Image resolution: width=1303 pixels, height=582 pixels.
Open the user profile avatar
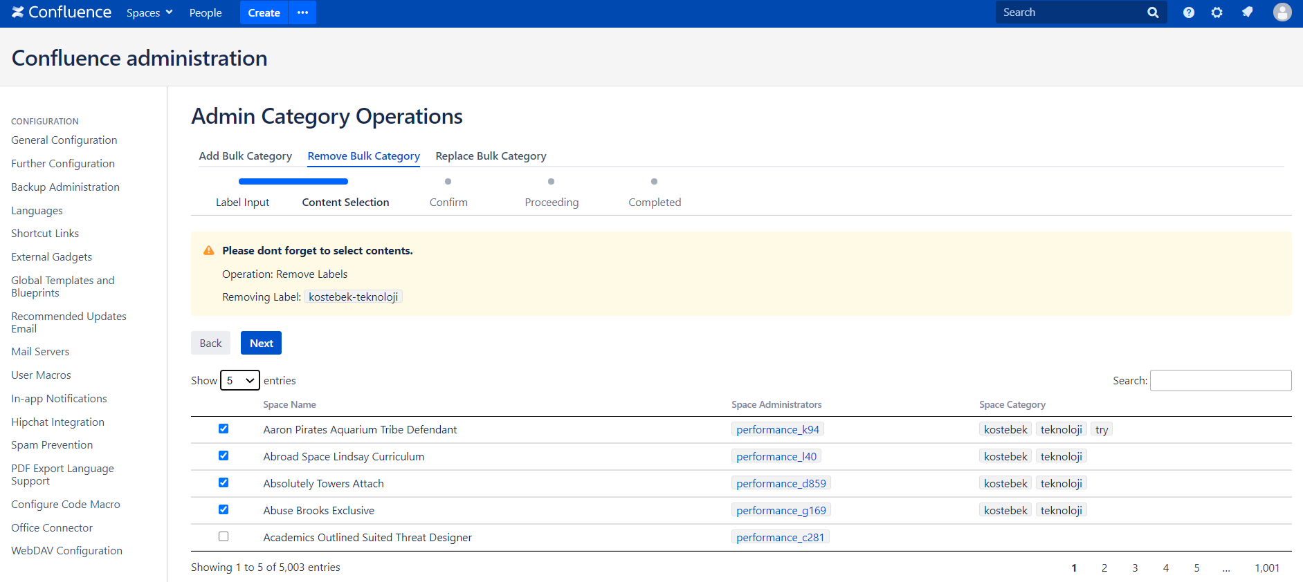pyautogui.click(x=1282, y=12)
